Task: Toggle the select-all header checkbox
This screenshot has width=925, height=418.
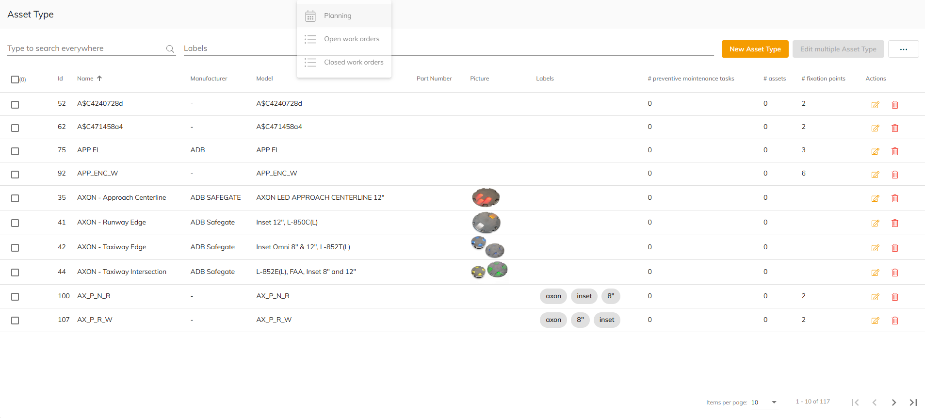Action: 15,80
